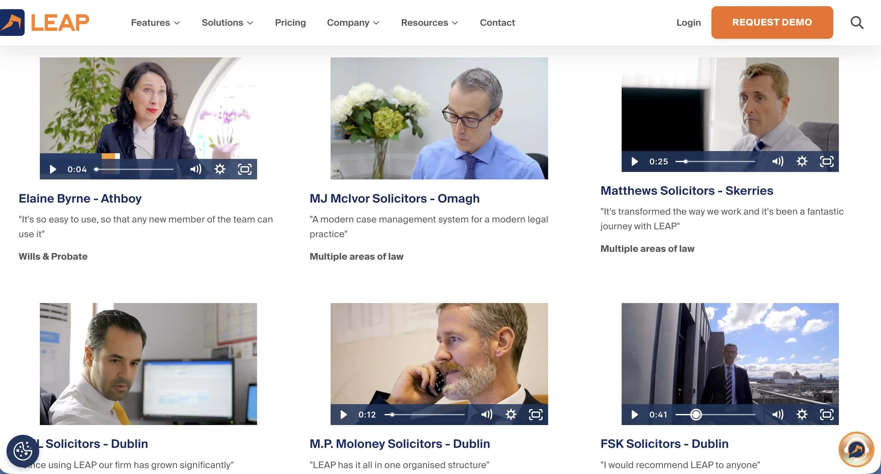Screen dimensions: 881x474
Task: Open Matthews Solicitors - Skerries heading
Action: 687,190
